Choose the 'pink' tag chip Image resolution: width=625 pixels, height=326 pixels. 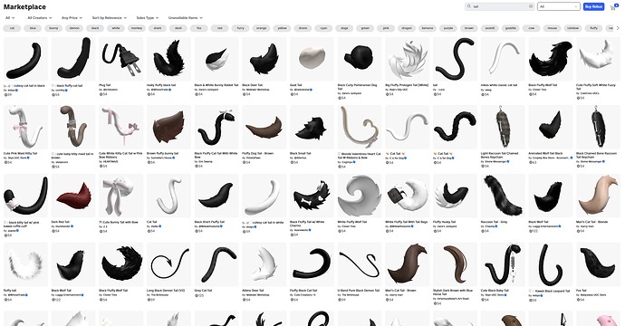[386, 28]
